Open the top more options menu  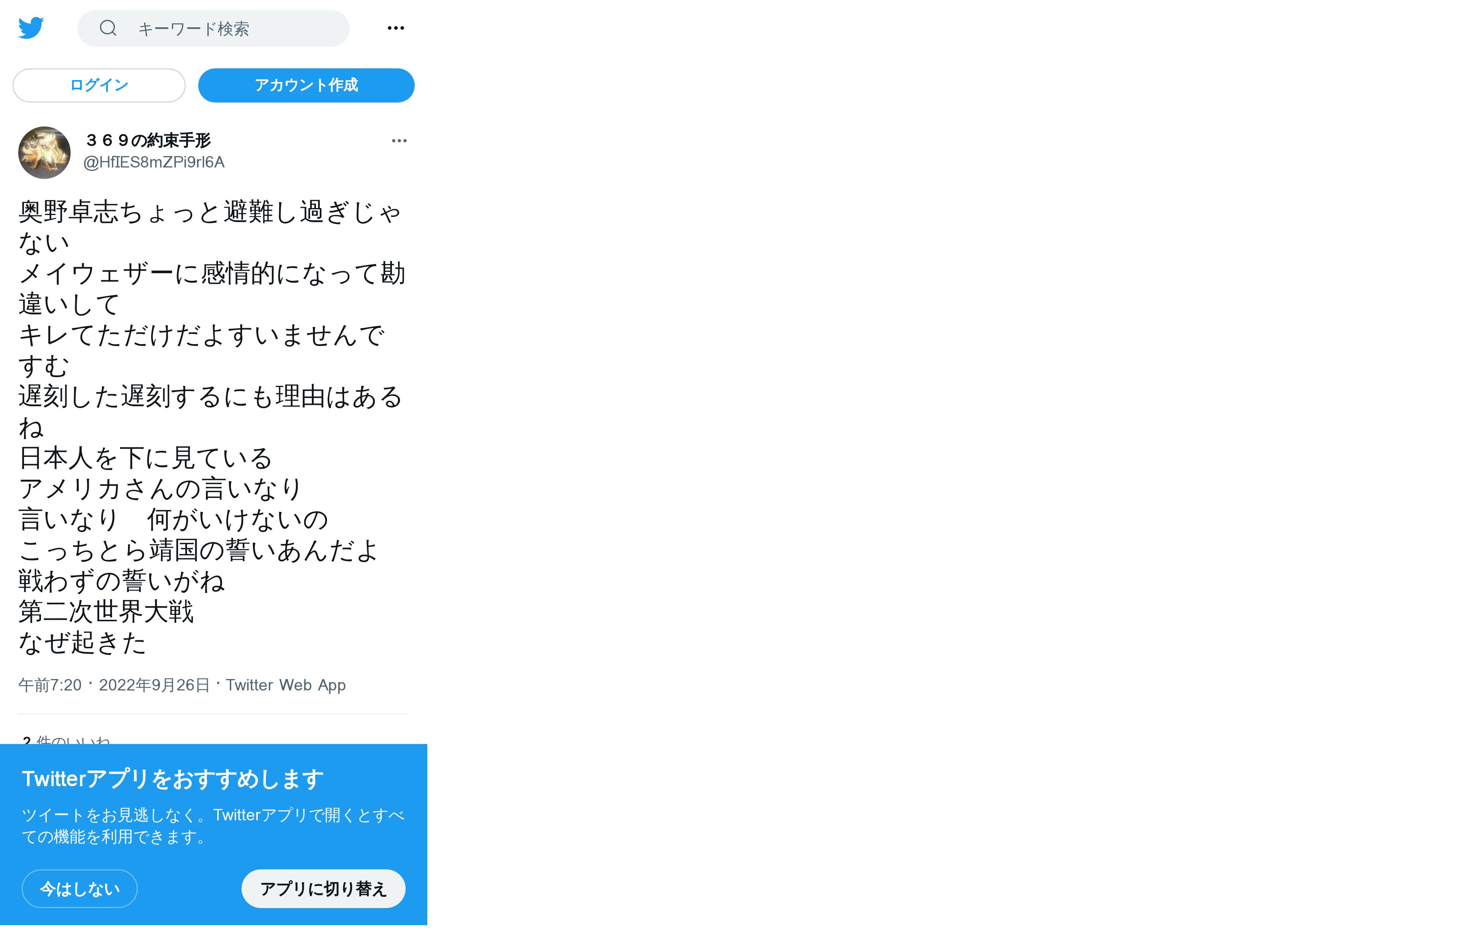pos(395,28)
